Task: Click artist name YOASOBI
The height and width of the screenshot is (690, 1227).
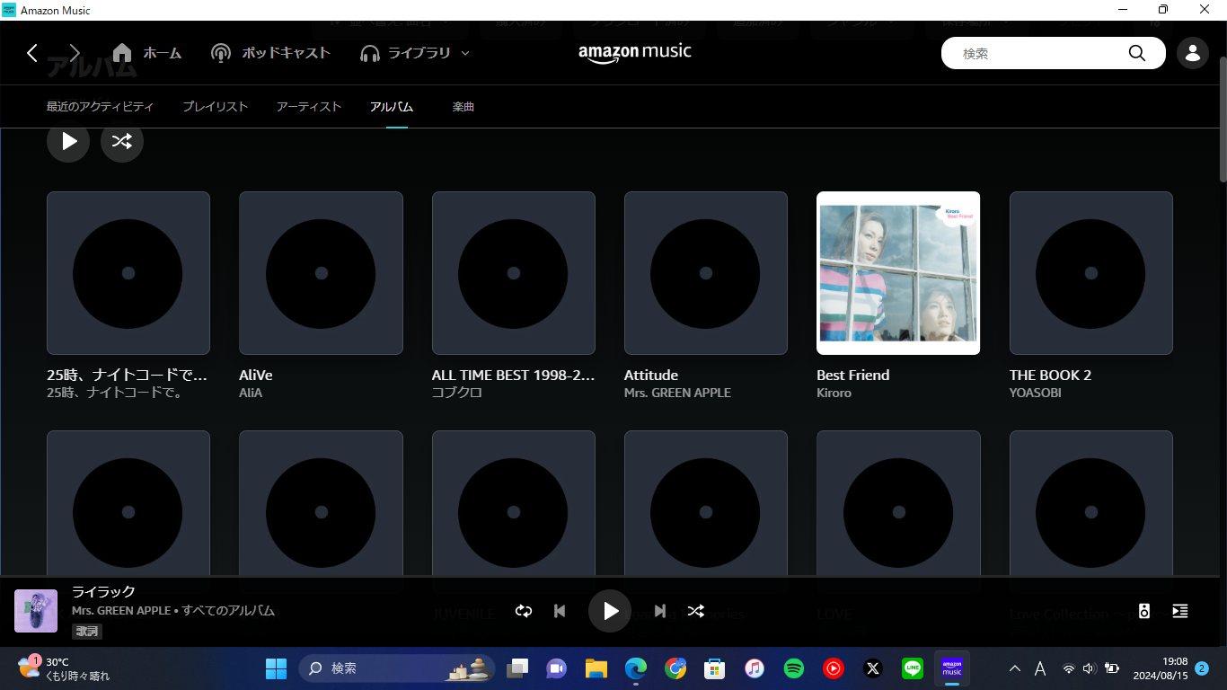Action: pos(1036,393)
